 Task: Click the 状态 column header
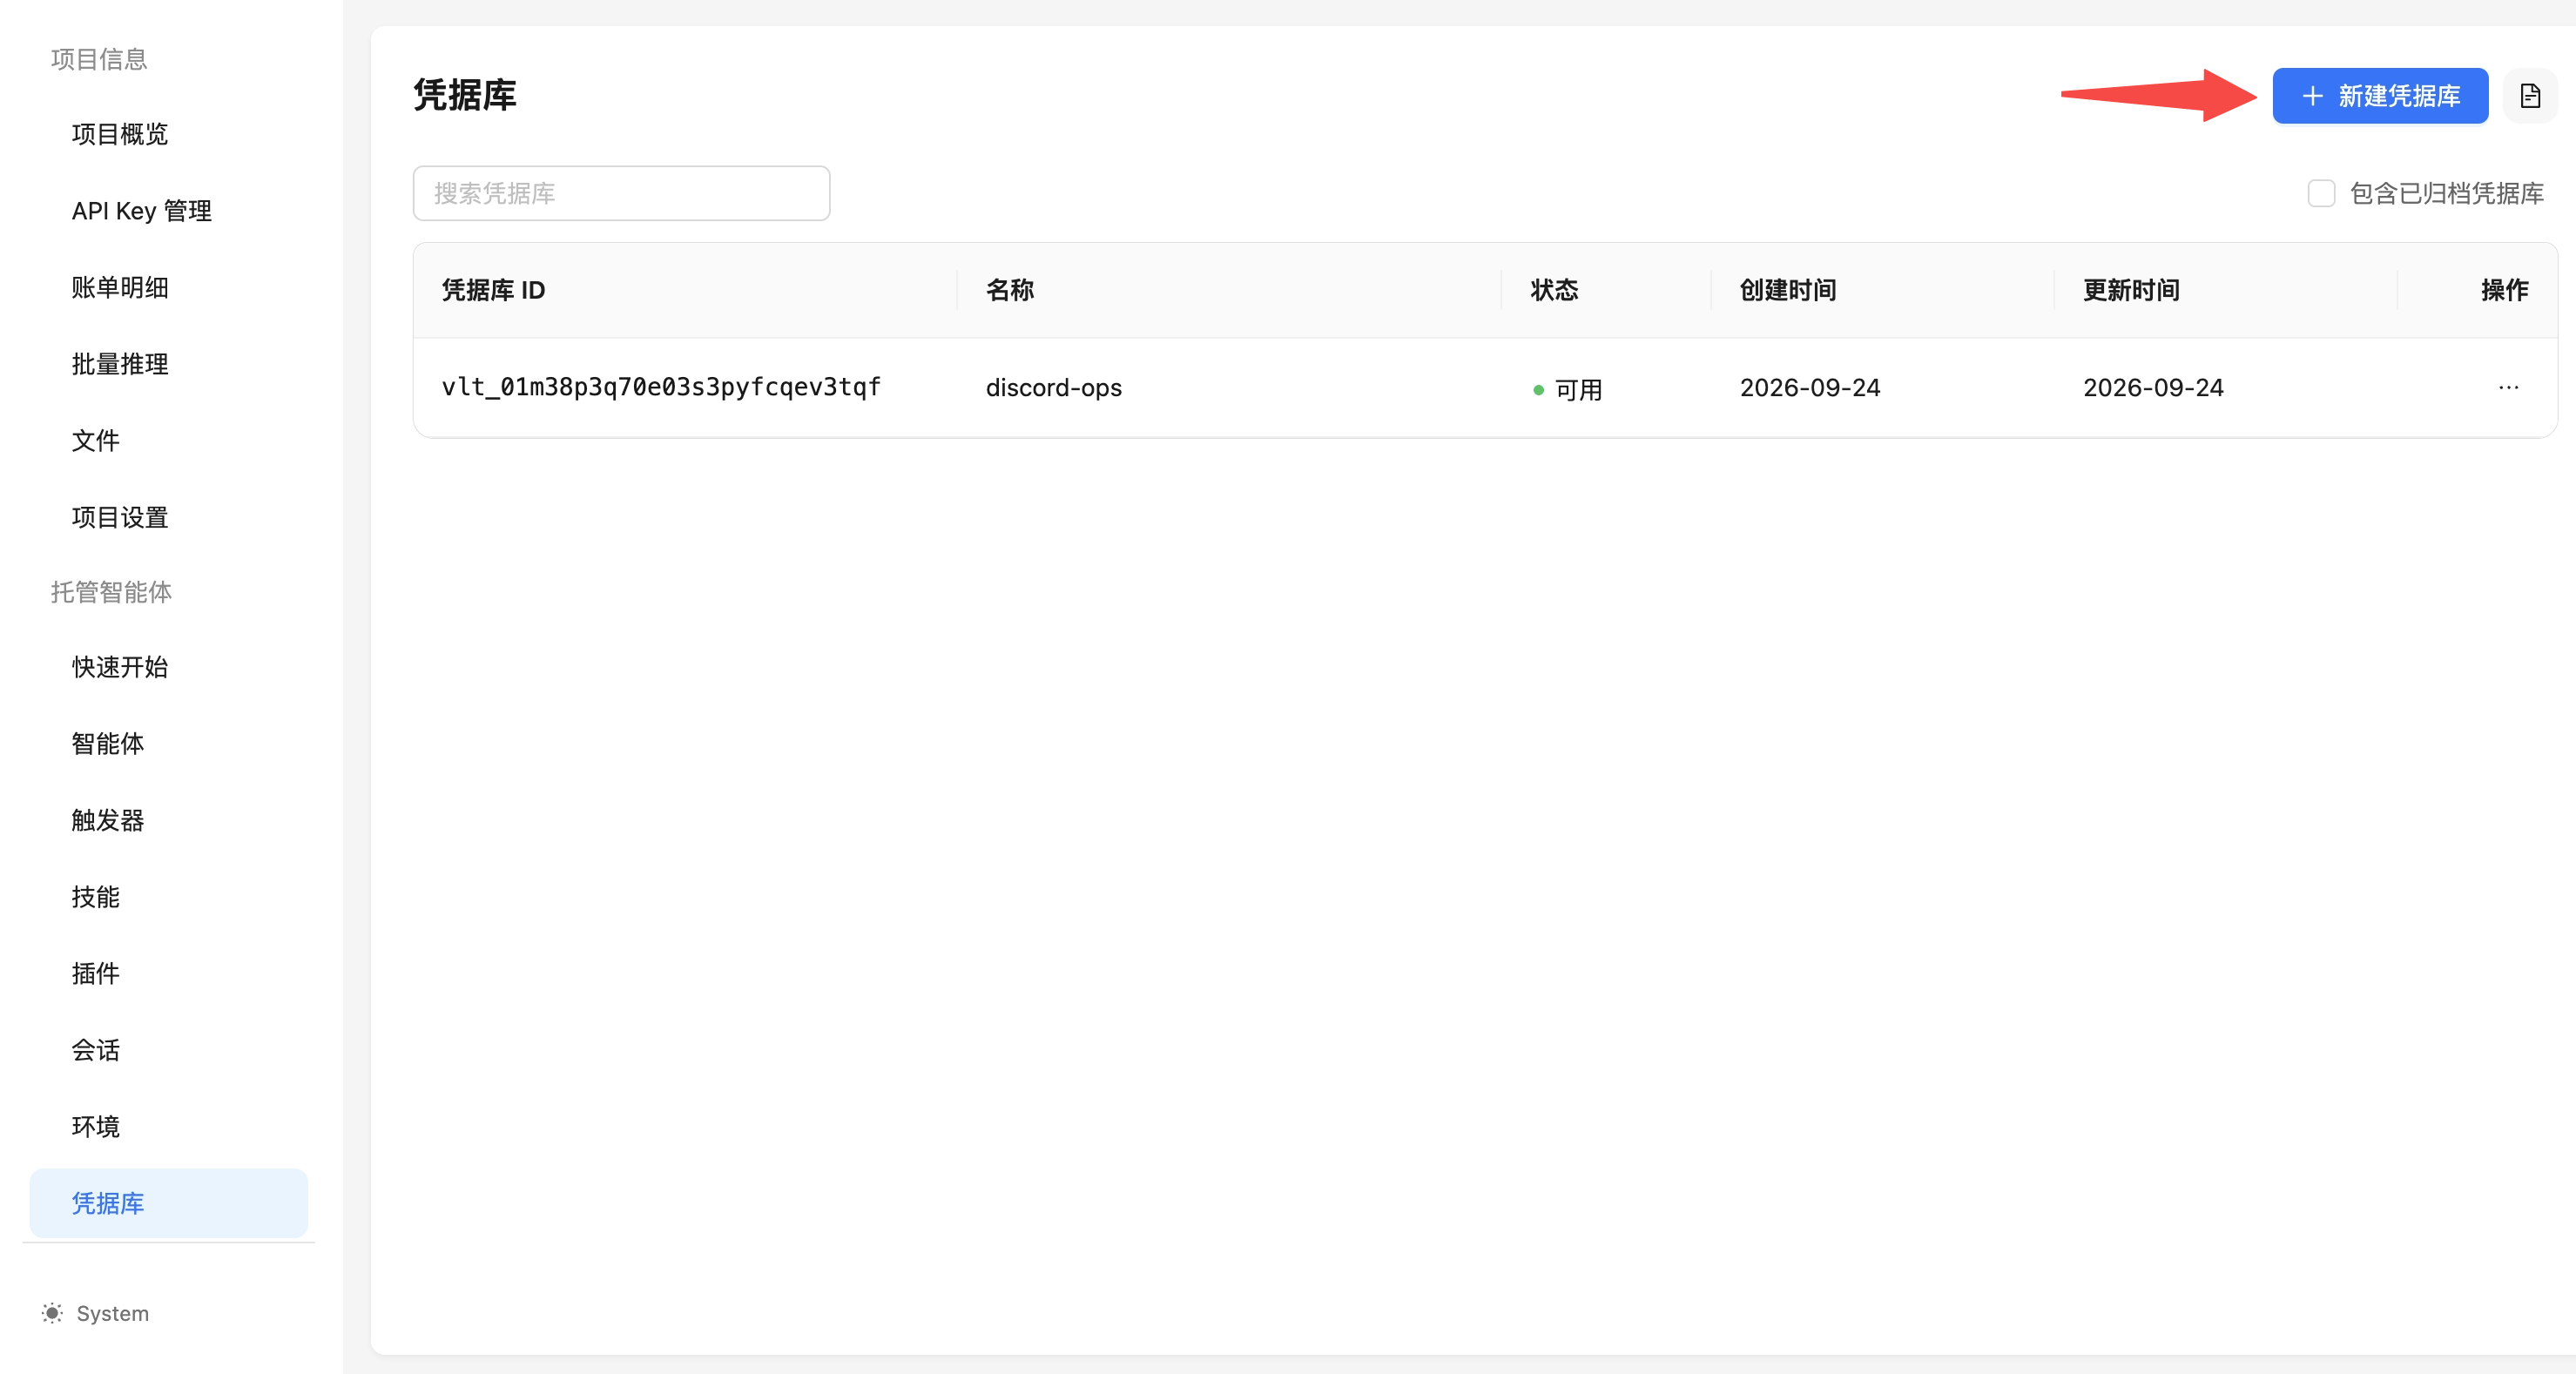tap(1555, 290)
